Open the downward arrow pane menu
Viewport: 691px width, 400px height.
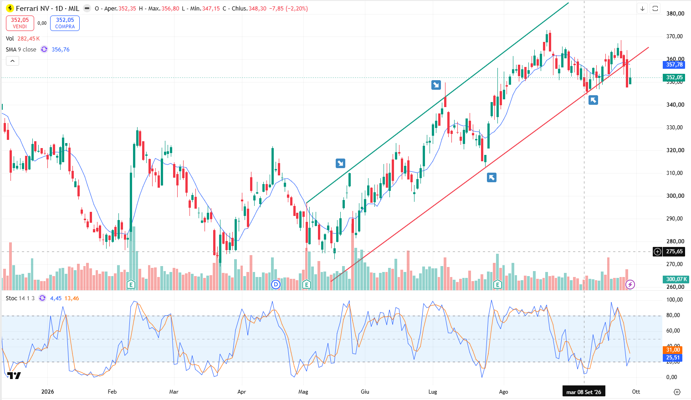[642, 8]
